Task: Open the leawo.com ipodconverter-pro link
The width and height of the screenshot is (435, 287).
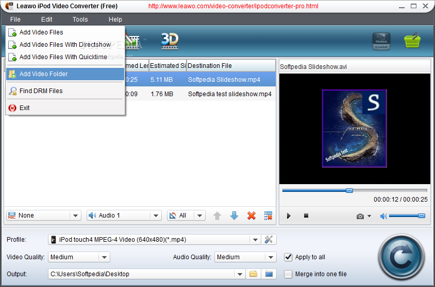Action: [x=233, y=6]
